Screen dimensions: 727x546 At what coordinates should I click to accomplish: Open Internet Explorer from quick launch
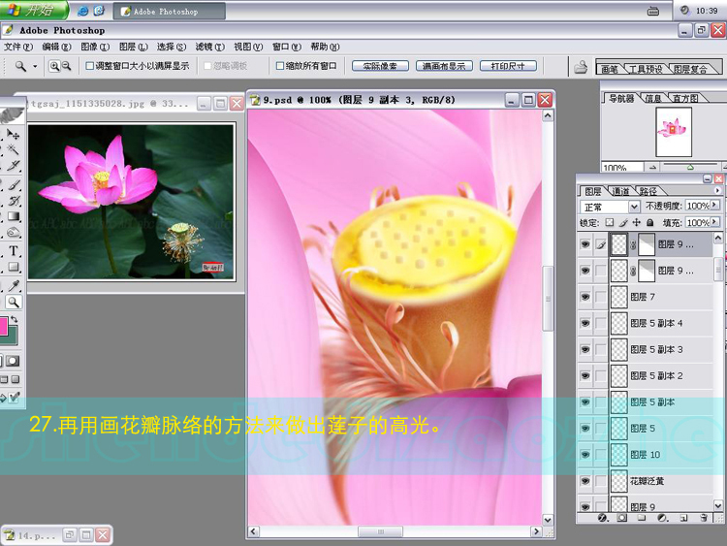click(x=82, y=11)
